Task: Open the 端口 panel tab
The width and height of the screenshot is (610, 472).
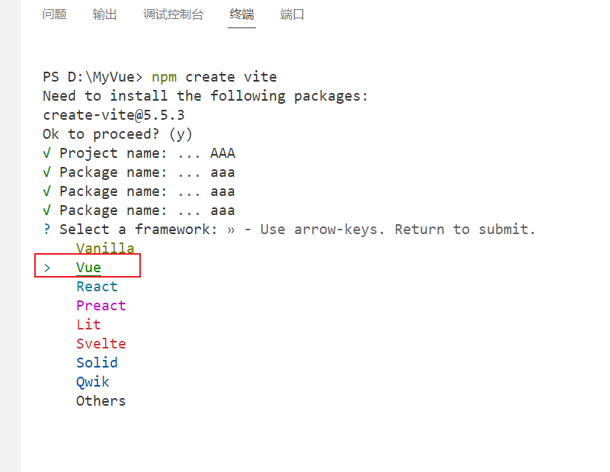Action: [x=292, y=14]
